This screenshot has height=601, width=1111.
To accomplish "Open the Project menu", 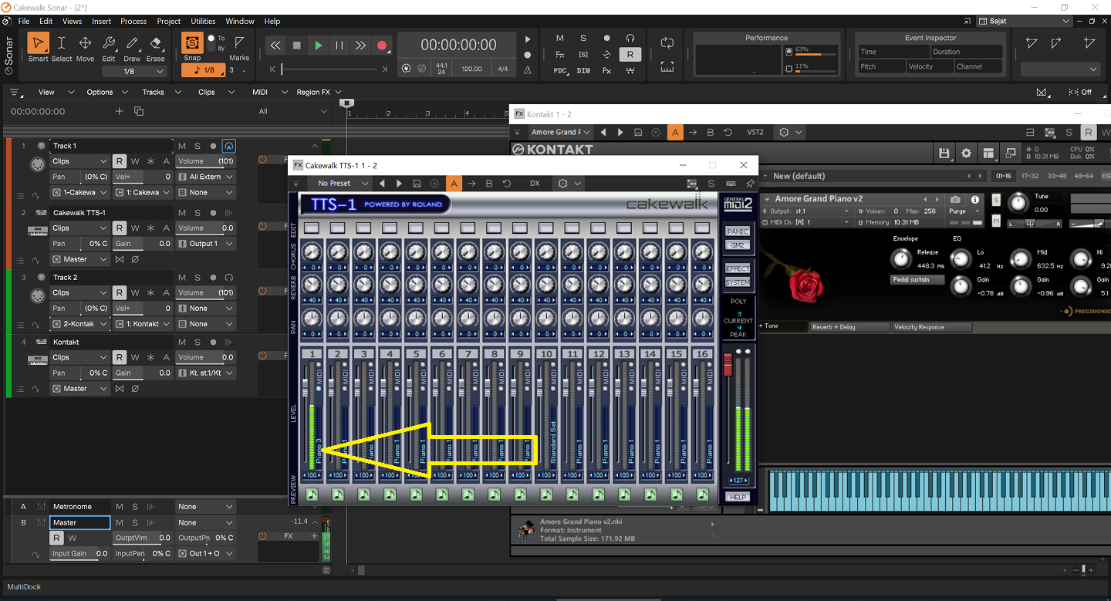I will 168,21.
